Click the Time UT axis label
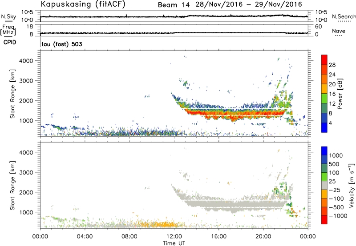Viewport: 356px width, 246px height. coord(174,243)
